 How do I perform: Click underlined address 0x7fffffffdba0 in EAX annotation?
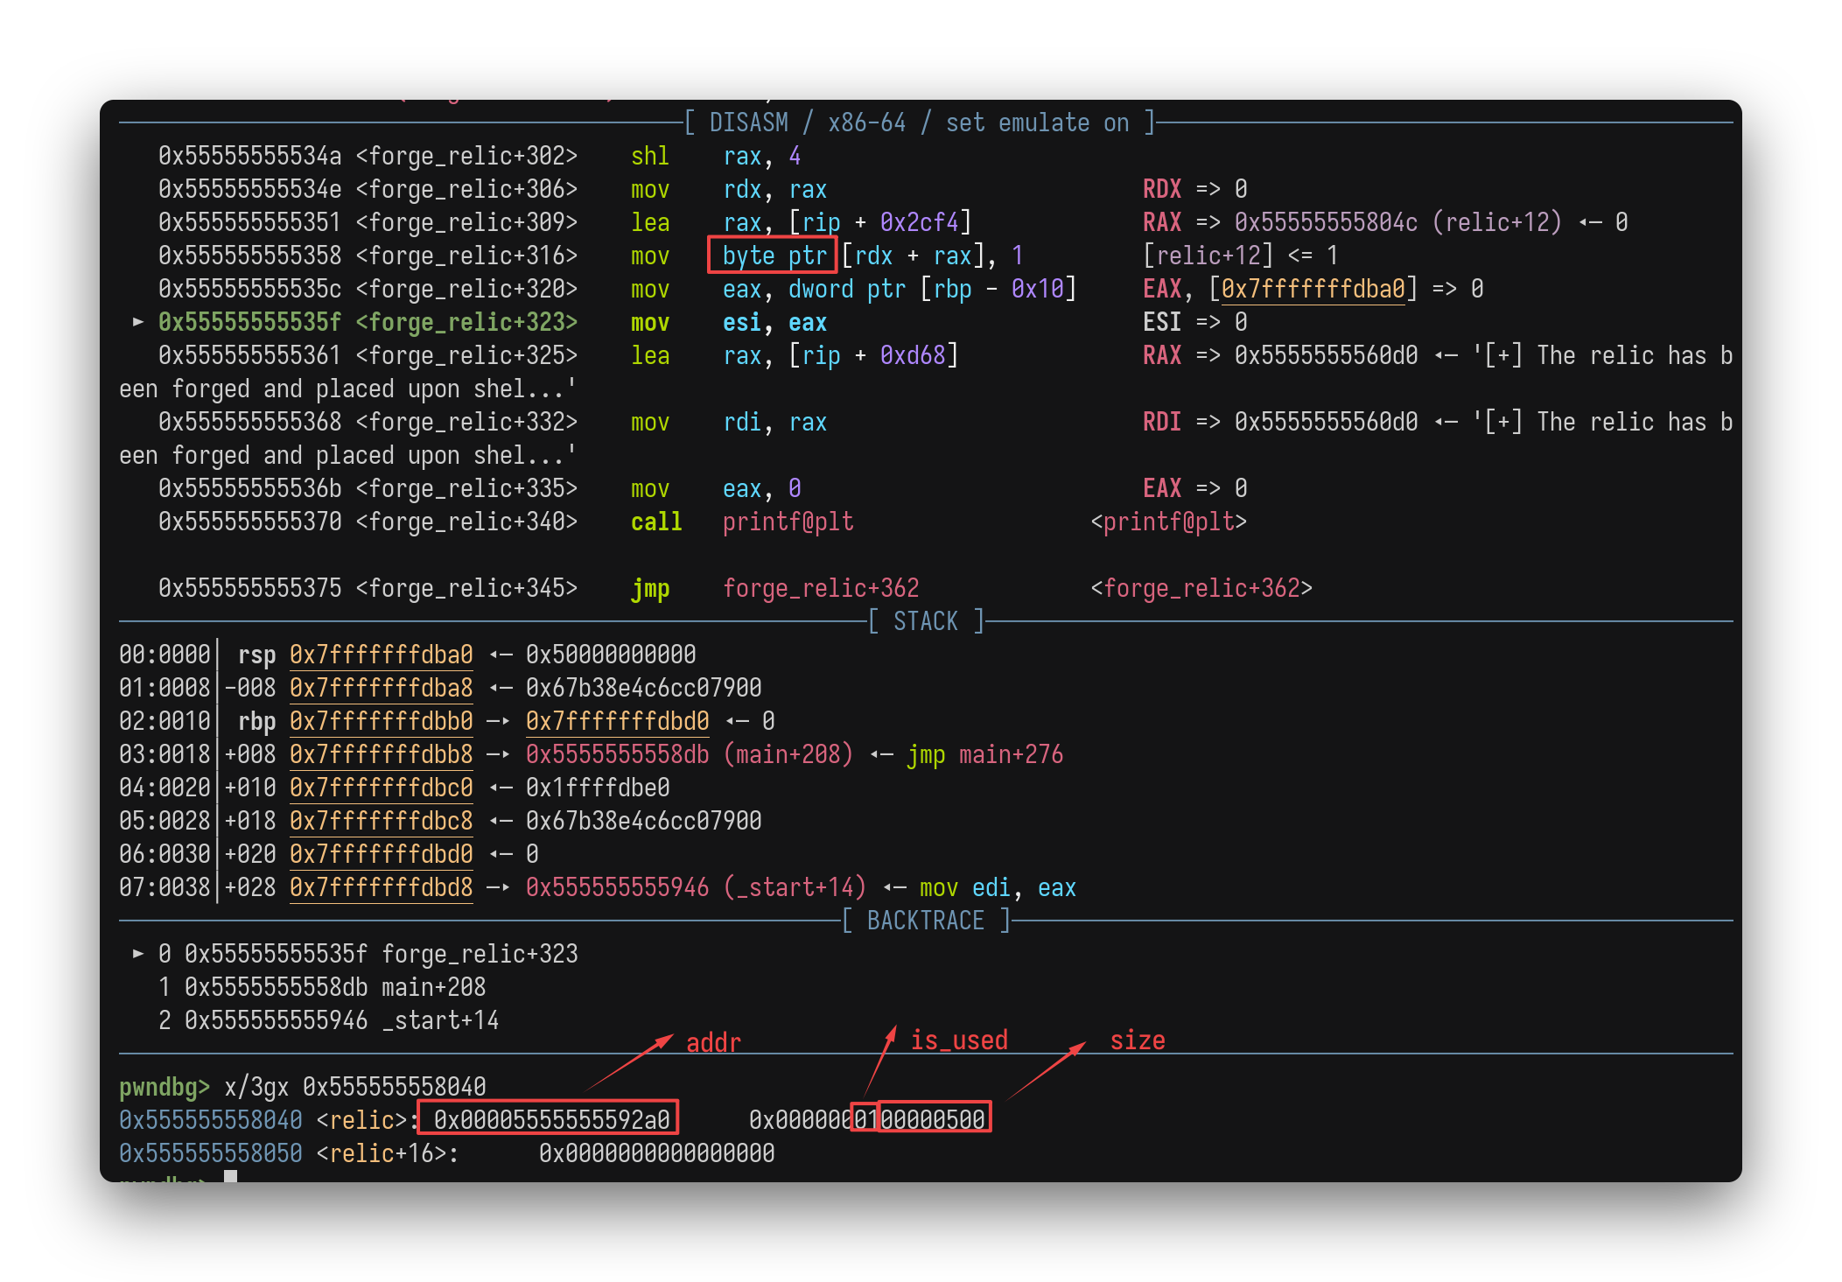(x=1313, y=289)
